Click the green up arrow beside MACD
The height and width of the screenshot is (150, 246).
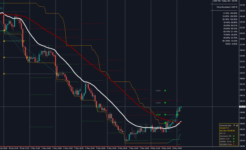[x=234, y=139]
